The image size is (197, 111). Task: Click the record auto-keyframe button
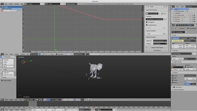(x=93, y=110)
